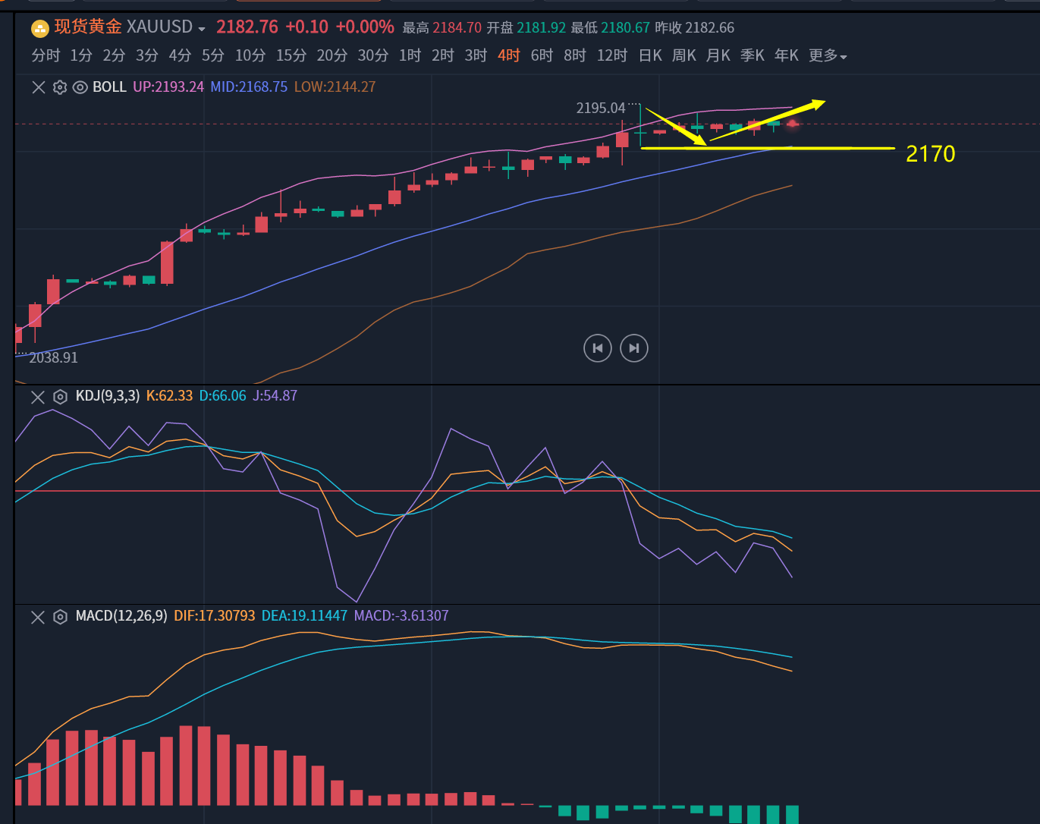Click the KDJ(9,3,3) indicator label
This screenshot has width=1040, height=824.
pyautogui.click(x=108, y=396)
